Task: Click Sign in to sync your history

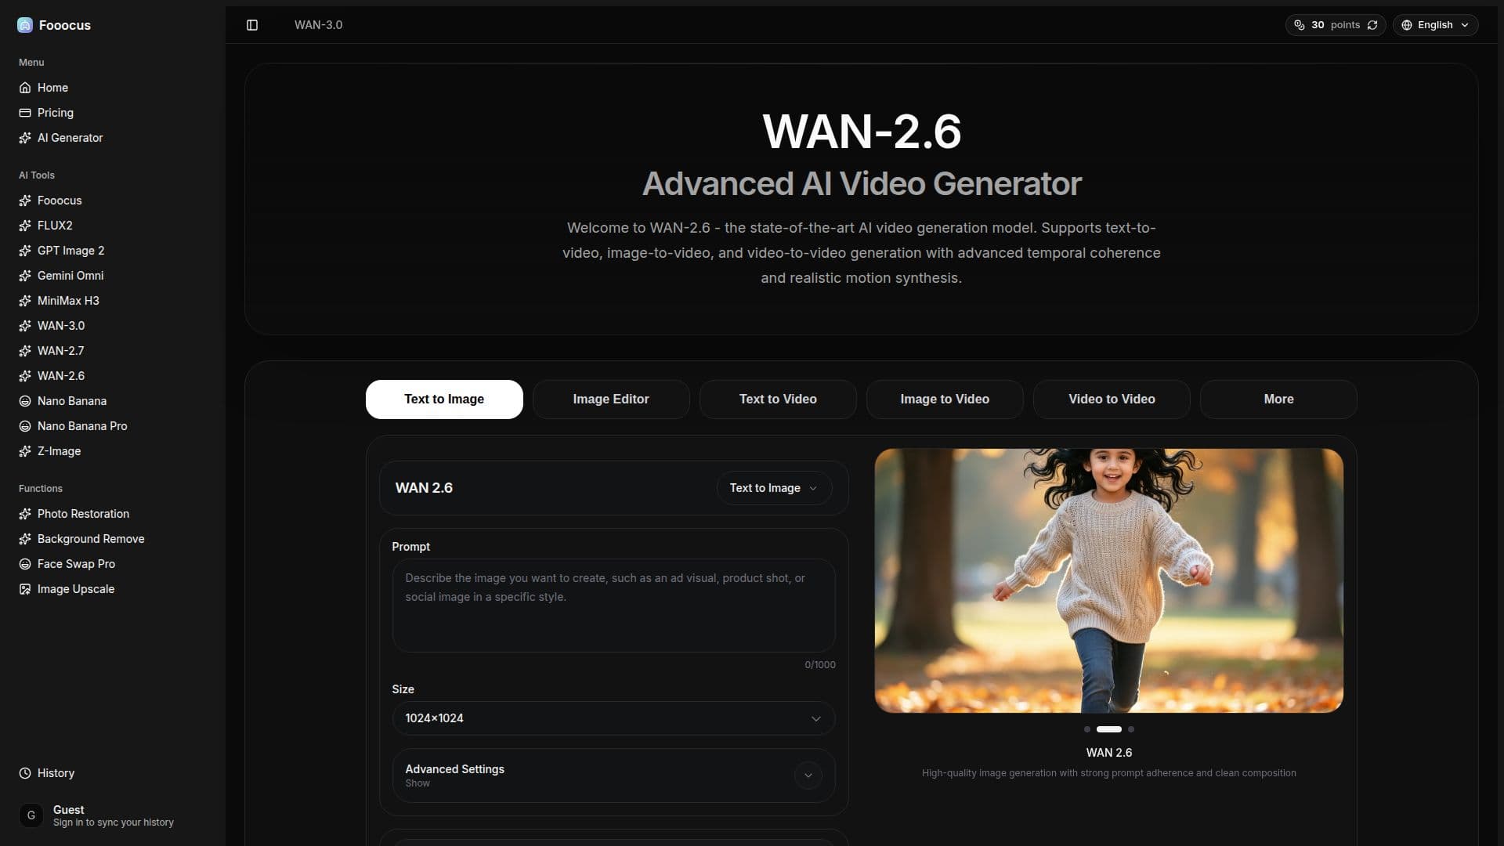Action: pos(114,822)
